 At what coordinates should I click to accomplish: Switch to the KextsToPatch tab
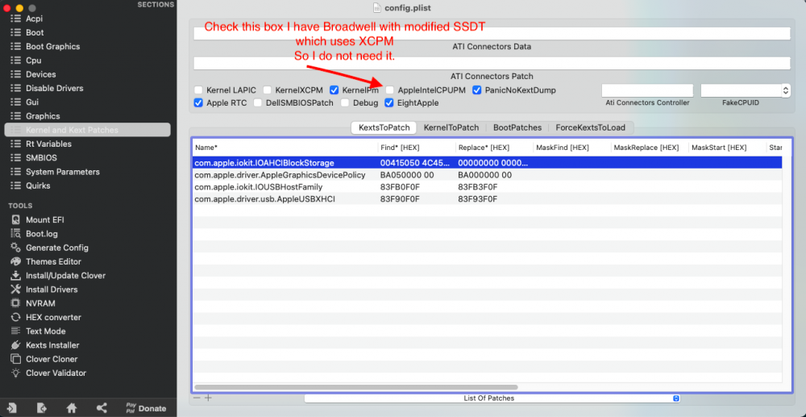(x=384, y=127)
